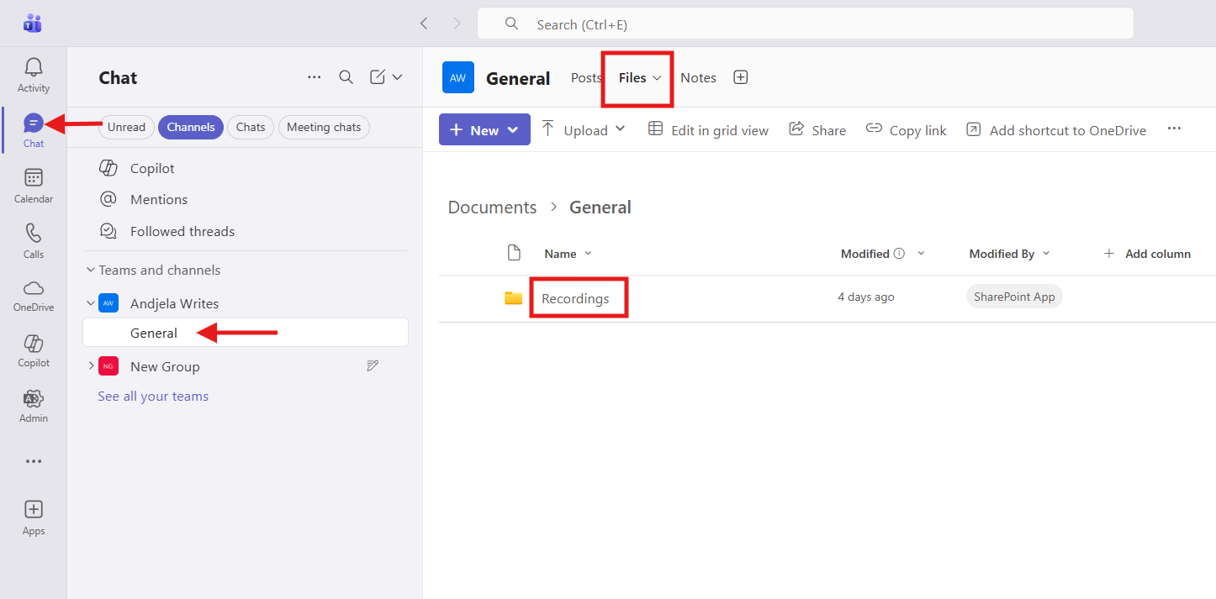Launch Copilot from the left rail
Screen dimensions: 1216x599
click(34, 350)
